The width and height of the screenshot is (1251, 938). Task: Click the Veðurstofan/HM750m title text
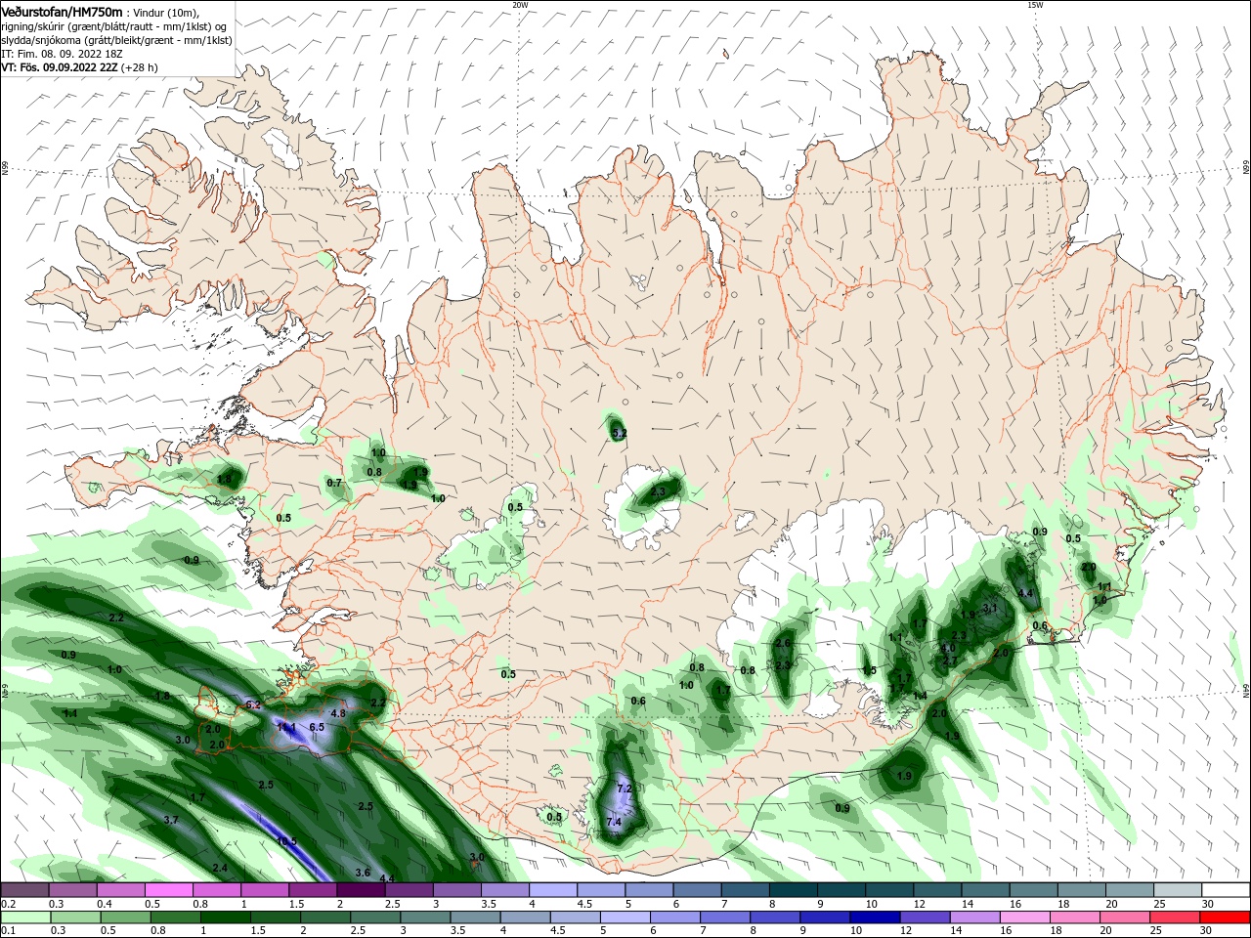click(x=62, y=12)
